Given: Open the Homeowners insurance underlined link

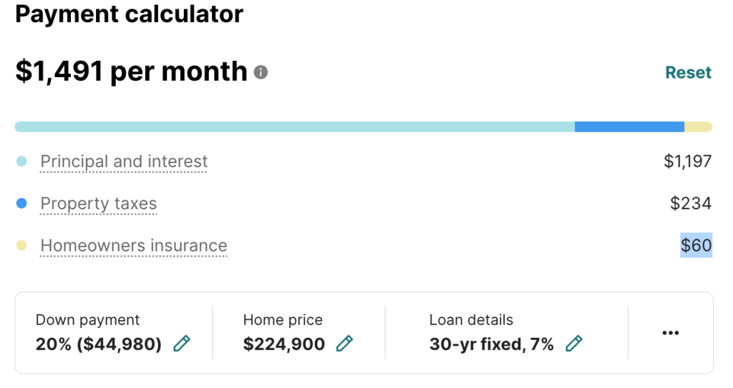Looking at the screenshot, I should pos(133,246).
